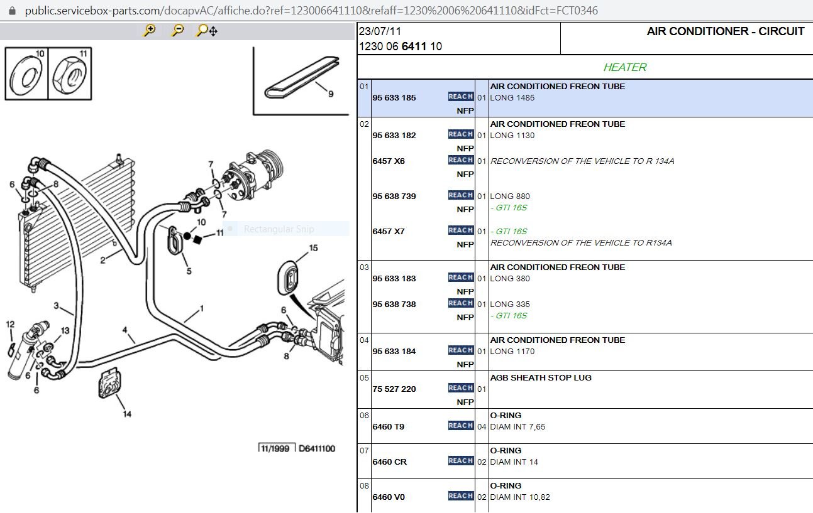The height and width of the screenshot is (513, 813).
Task: Click the DIAM INT 10,82 description
Action: 519,497
